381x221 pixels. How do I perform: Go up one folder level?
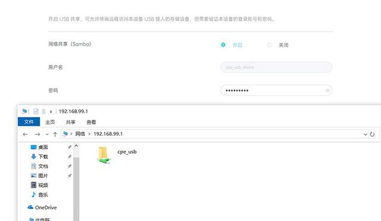(55, 134)
